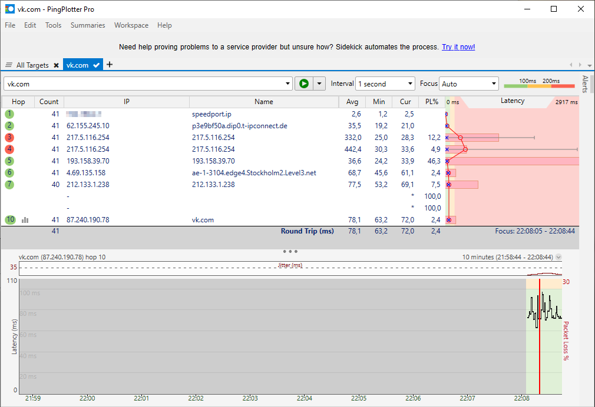
Task: Click the Min column header
Action: click(x=379, y=102)
